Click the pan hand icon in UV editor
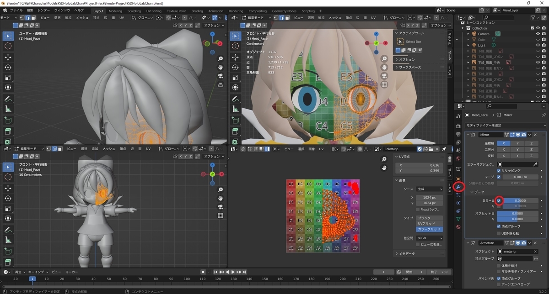 [383, 168]
